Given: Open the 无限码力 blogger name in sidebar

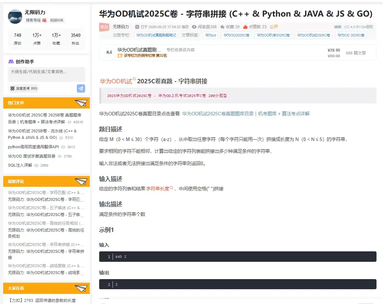Looking at the screenshot, I should [35, 13].
